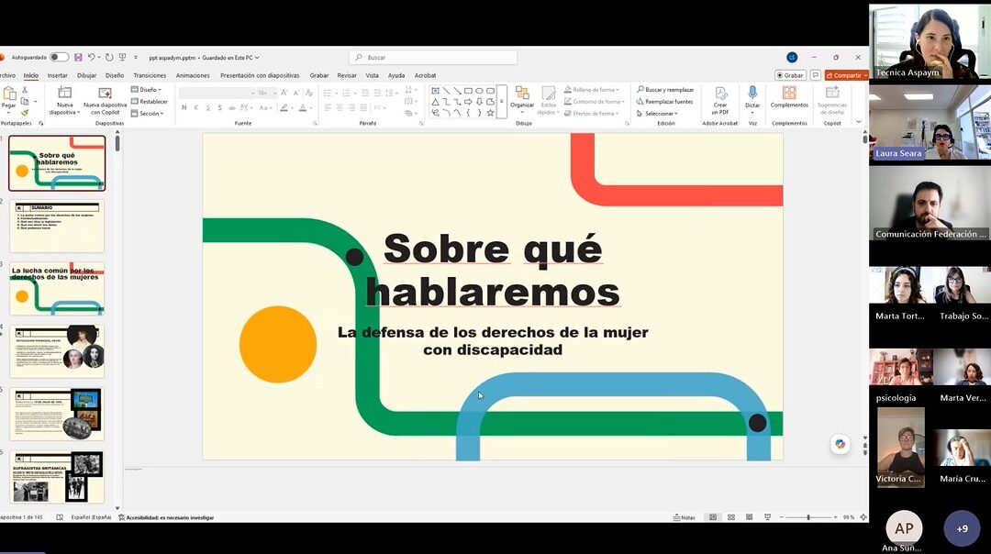Open Relleno de forma dropdown
The width and height of the screenshot is (991, 554).
click(592, 90)
